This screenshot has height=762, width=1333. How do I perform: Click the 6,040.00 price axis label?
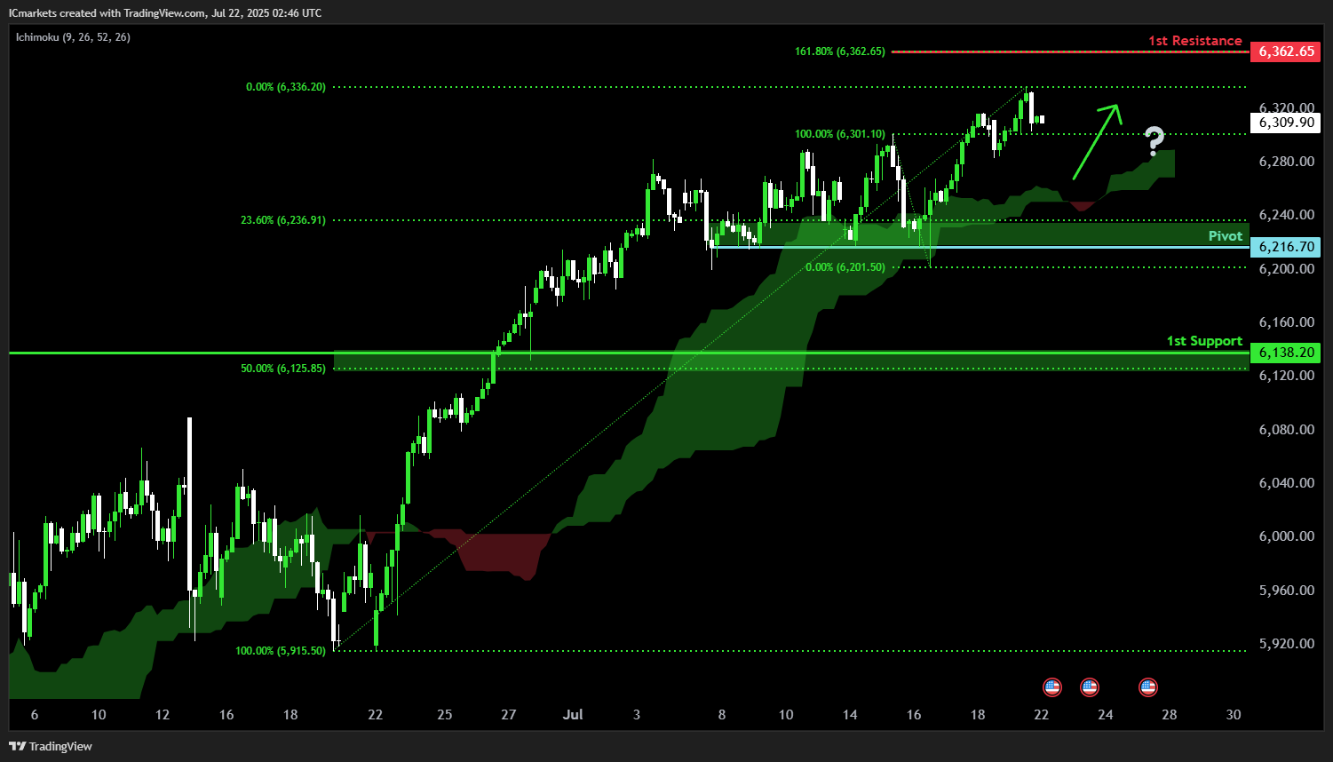[1287, 483]
